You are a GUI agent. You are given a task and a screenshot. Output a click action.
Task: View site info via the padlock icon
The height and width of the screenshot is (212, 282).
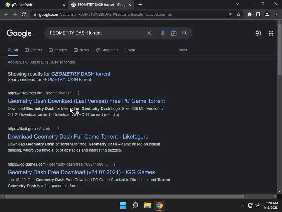coord(35,14)
